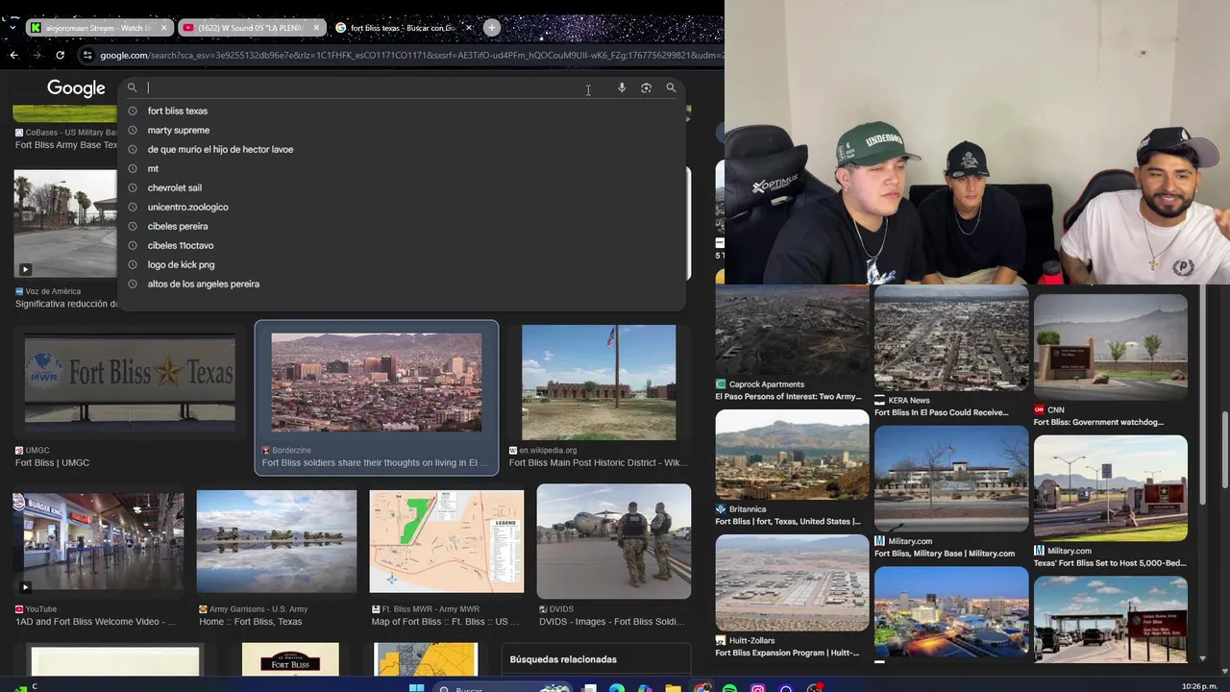Open the tab search chevron in Chrome
1230x692 pixels.
click(12, 28)
